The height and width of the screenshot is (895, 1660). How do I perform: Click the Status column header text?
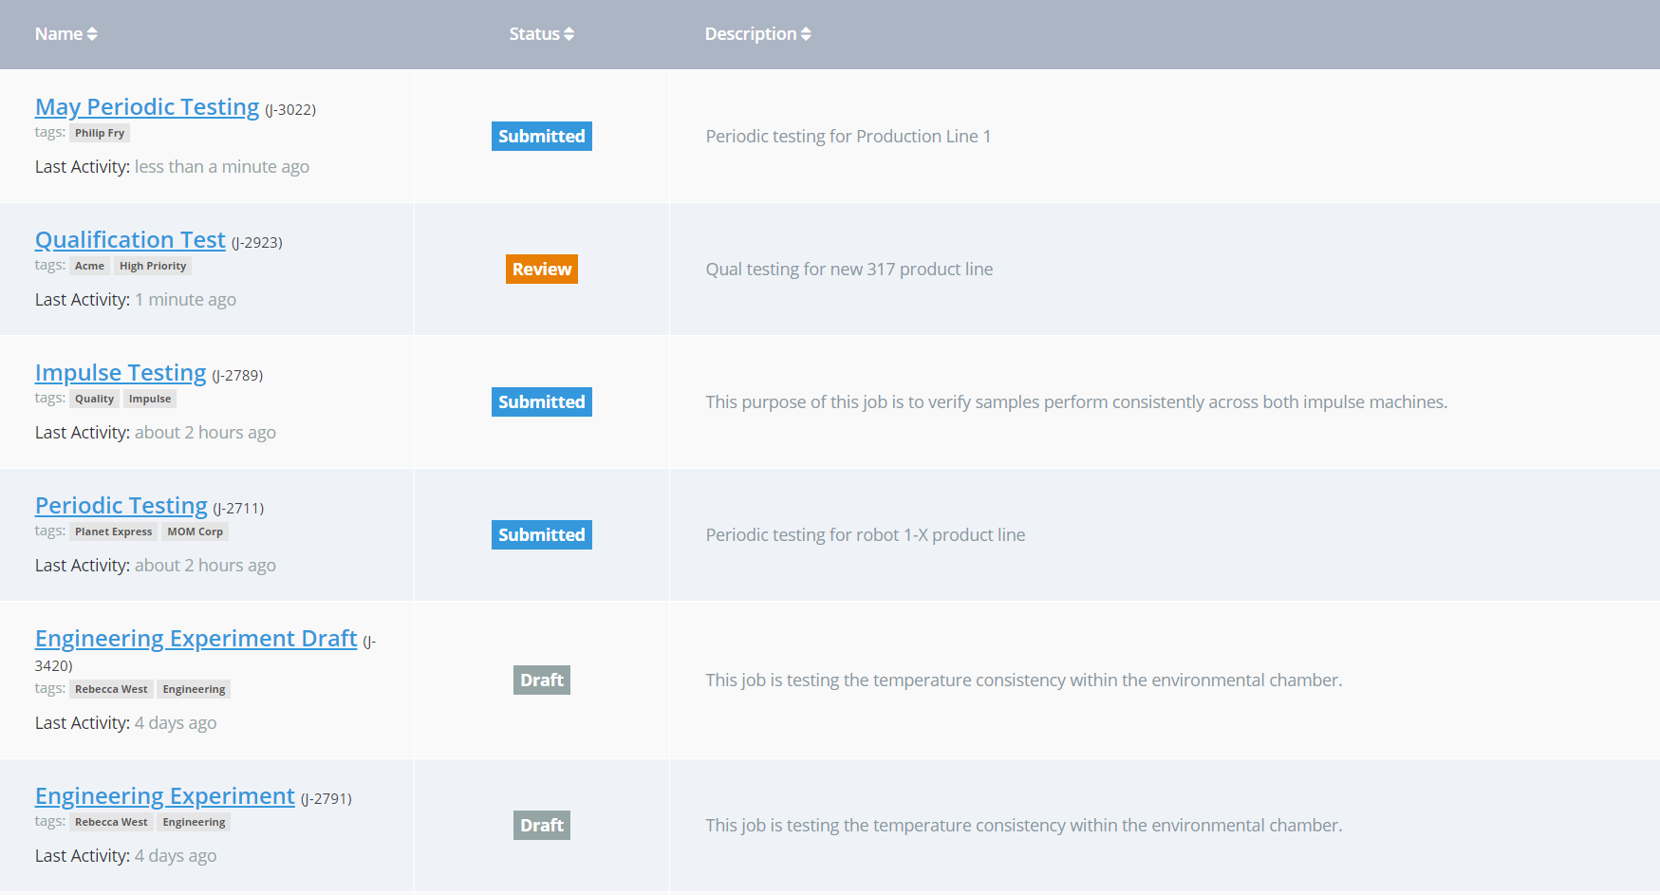534,34
